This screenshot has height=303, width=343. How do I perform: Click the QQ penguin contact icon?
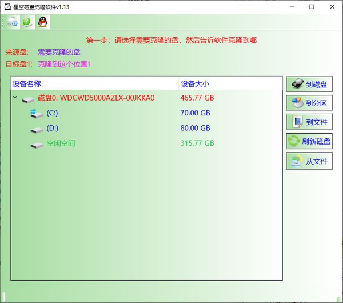(42, 22)
